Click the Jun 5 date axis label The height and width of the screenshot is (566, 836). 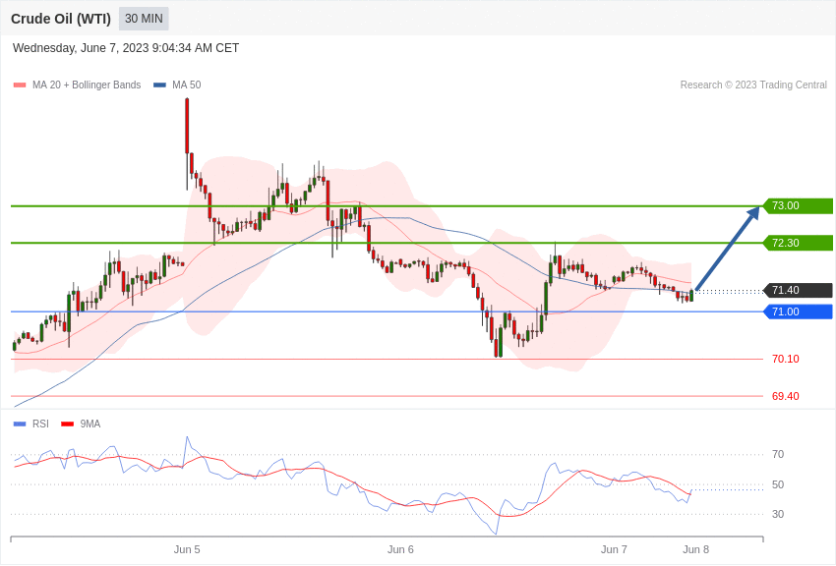point(187,549)
